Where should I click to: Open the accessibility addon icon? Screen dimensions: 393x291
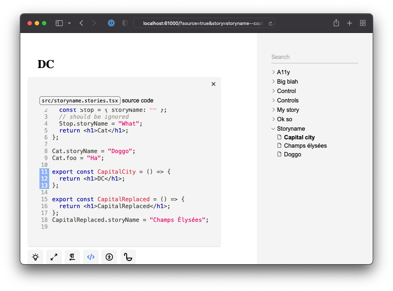point(109,257)
